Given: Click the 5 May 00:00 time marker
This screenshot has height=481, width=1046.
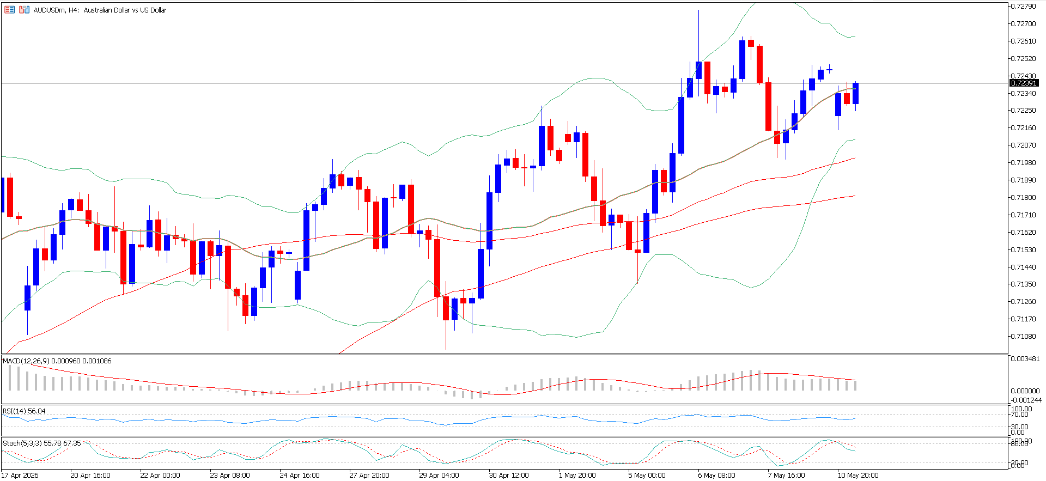Looking at the screenshot, I should (x=647, y=475).
